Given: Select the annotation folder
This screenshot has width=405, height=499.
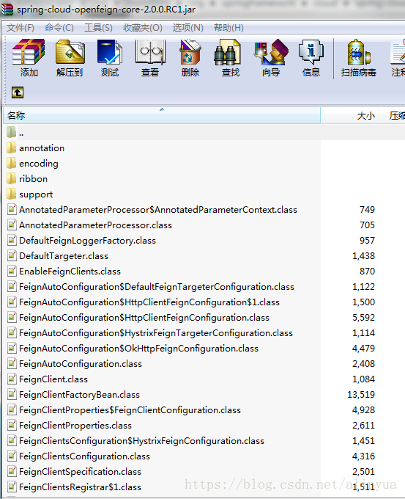Looking at the screenshot, I should pos(42,148).
